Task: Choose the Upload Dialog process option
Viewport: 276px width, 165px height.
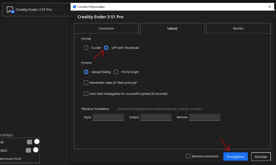Action: [x=86, y=72]
